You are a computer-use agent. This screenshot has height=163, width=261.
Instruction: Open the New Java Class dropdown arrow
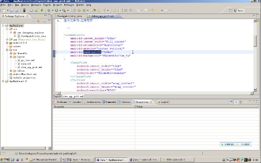[x=88, y=10]
